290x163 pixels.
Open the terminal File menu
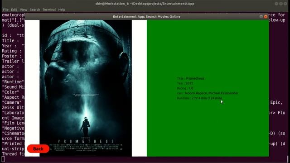point(5,10)
